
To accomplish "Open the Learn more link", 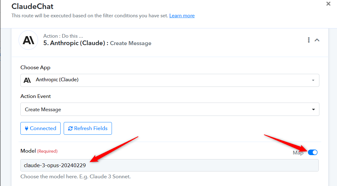I will [182, 15].
